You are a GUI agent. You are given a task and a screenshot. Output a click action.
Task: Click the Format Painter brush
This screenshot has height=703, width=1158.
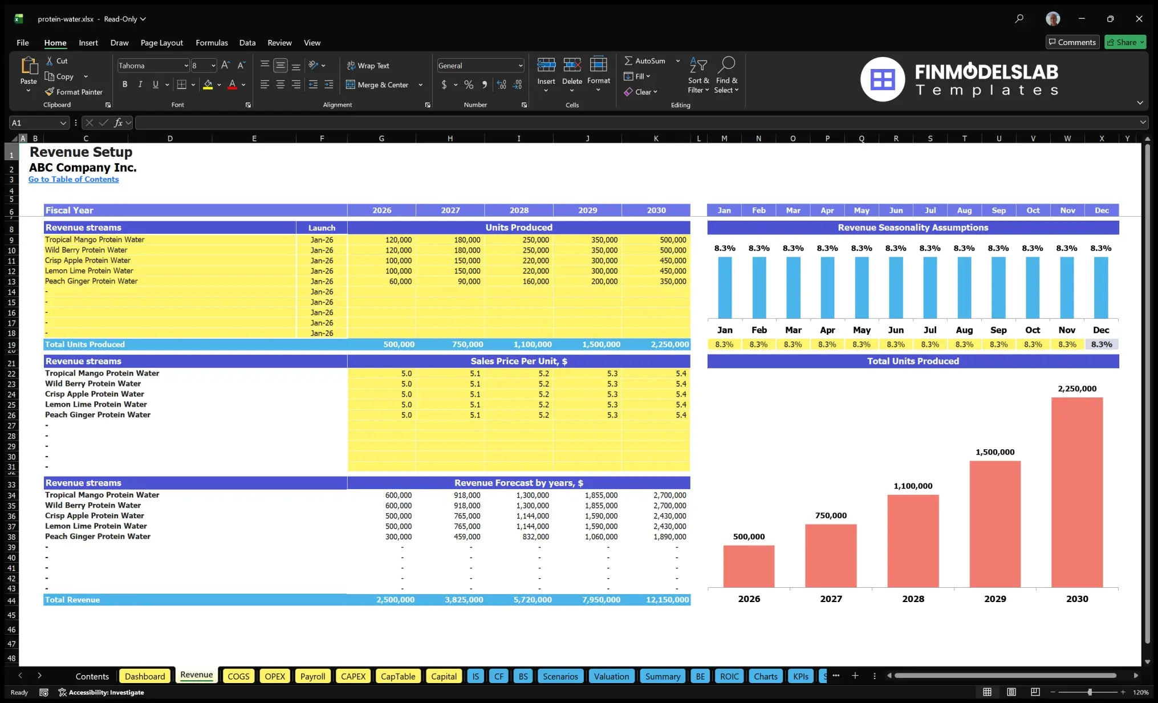[x=50, y=92]
